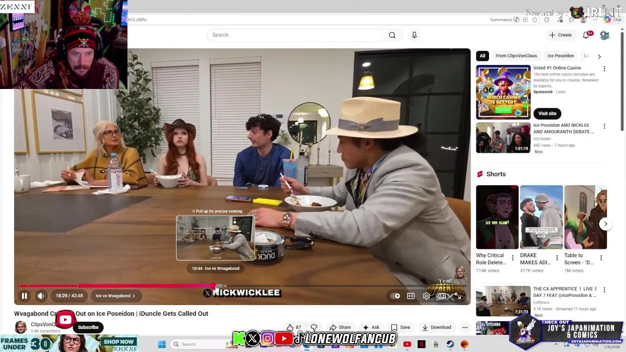Image resolution: width=626 pixels, height=352 pixels.
Task: Open the player settings gear
Action: coord(426,296)
